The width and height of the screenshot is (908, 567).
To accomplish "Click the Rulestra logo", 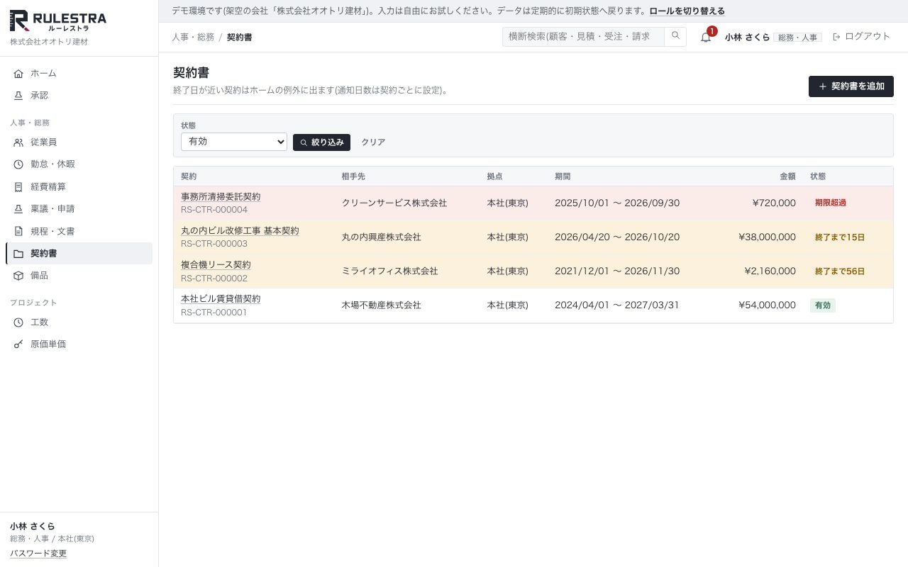I will [x=58, y=21].
